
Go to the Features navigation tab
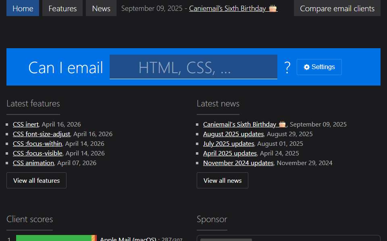62,8
